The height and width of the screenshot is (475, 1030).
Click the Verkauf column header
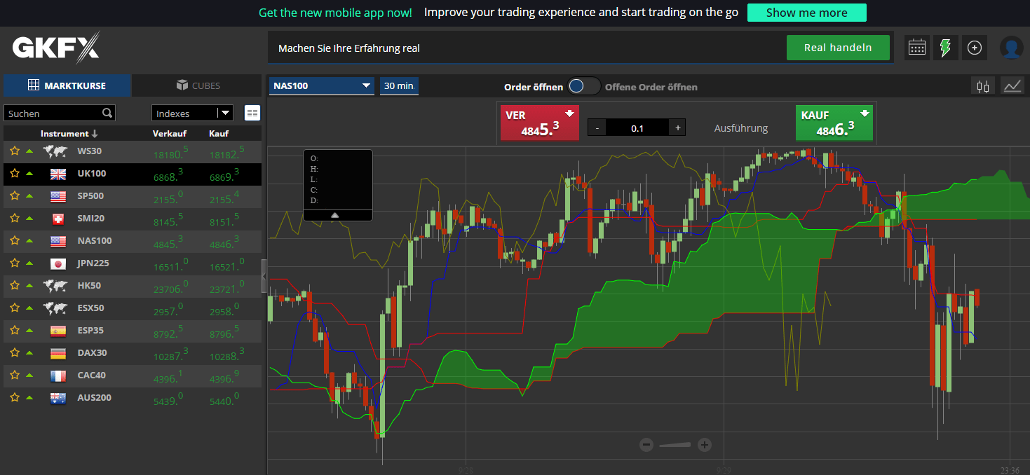[170, 133]
